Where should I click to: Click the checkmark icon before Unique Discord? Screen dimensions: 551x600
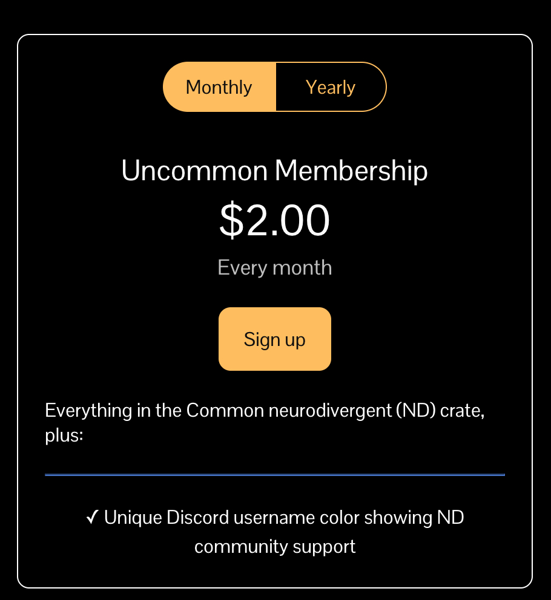click(x=93, y=518)
